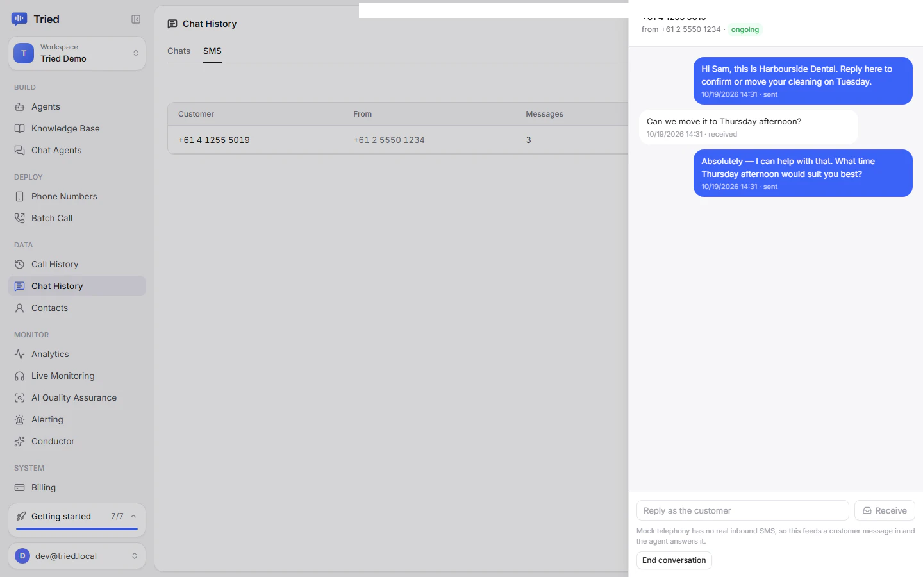Click the 'Can we move it to Thursday' message
923x577 pixels.
(x=748, y=127)
